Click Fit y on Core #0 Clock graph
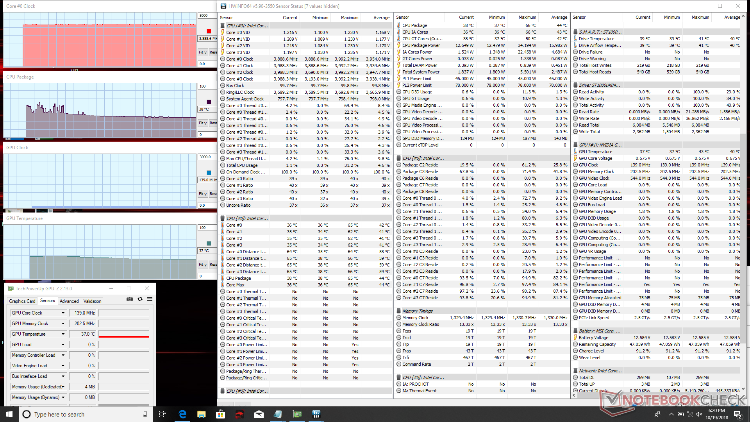Viewport: 750px width, 422px height. point(202,52)
